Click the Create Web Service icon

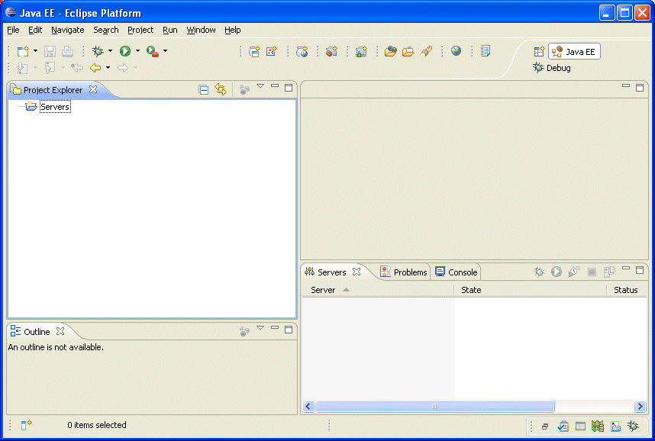coord(302,51)
